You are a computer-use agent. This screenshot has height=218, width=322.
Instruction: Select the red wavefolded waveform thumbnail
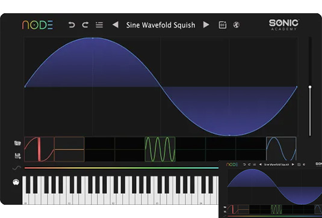click(39, 150)
